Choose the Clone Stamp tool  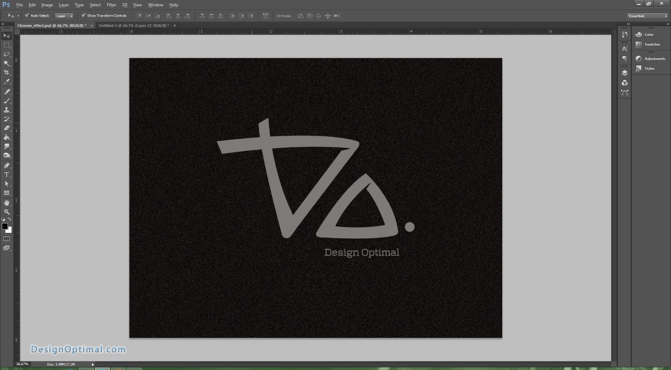coord(7,110)
